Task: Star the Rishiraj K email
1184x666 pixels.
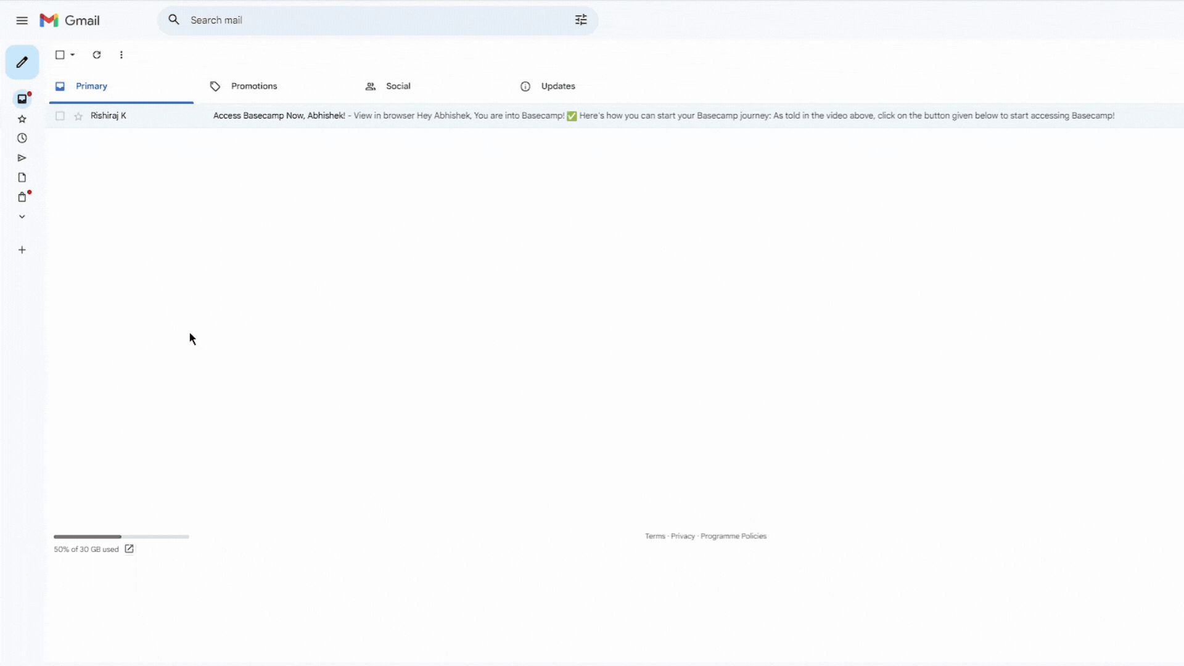Action: pos(78,116)
